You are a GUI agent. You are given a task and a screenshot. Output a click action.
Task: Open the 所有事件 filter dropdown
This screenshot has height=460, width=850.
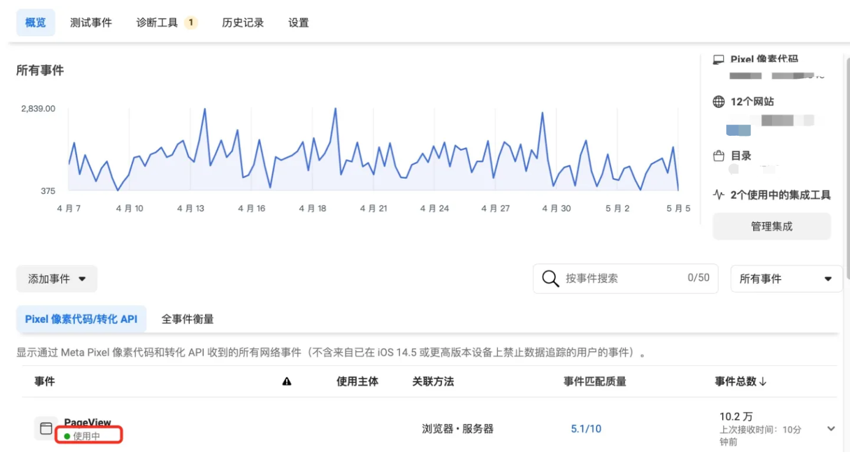786,278
